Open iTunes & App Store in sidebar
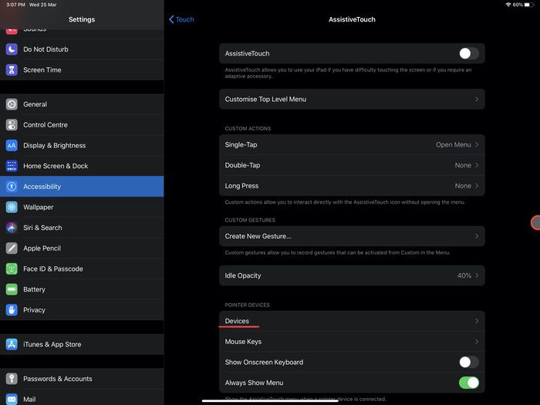Image resolution: width=540 pixels, height=405 pixels. tap(82, 344)
